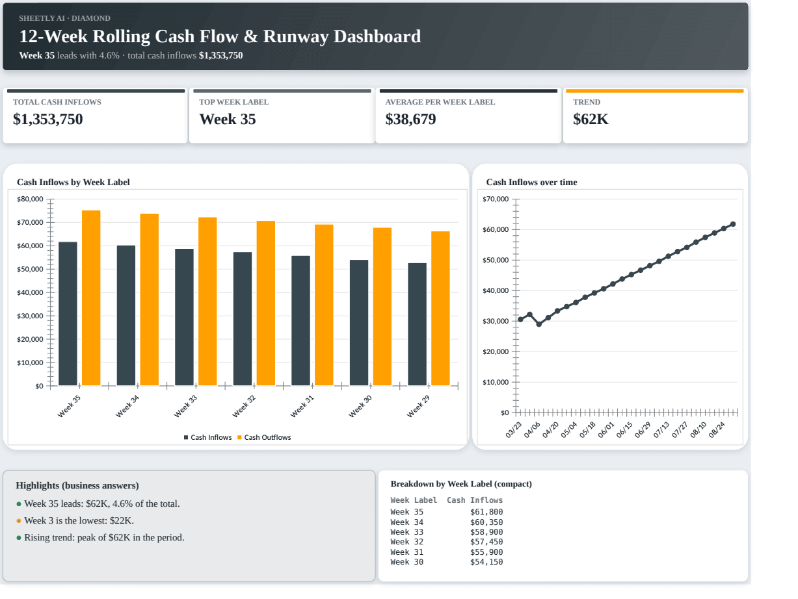
Task: Click the Trend $62K KPI card
Action: point(655,116)
